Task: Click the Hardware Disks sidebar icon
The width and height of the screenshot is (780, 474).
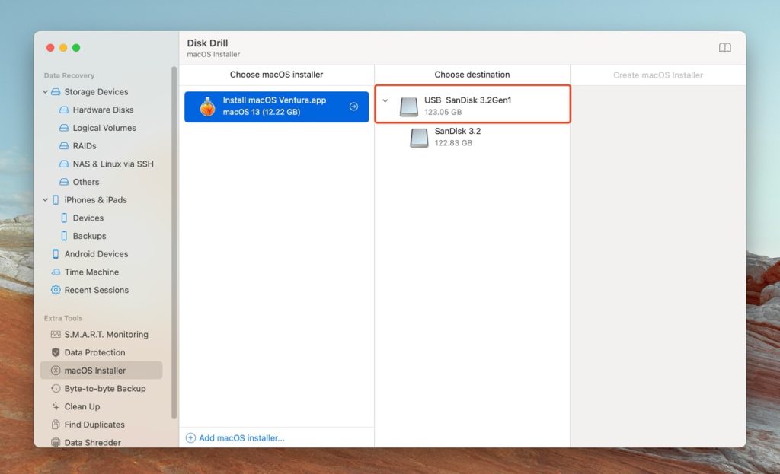Action: point(65,110)
